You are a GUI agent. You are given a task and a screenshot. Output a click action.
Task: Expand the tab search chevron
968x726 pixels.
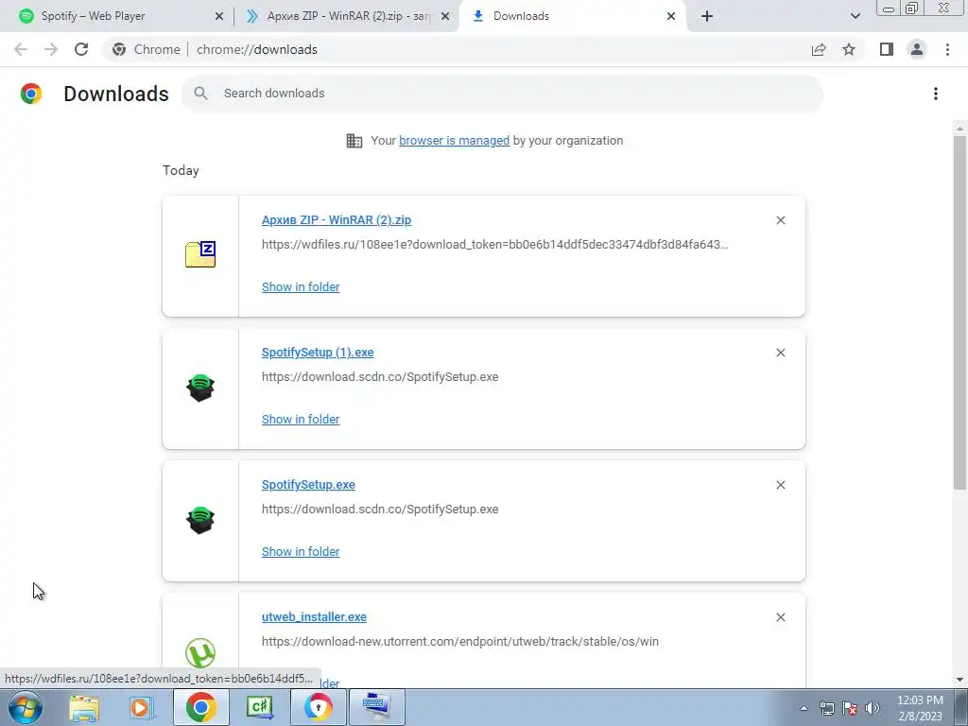[x=855, y=16]
